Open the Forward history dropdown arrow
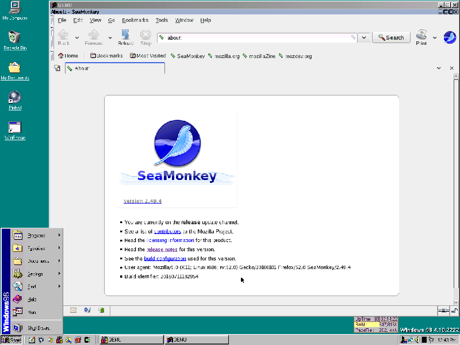The width and height of the screenshot is (460, 345). [110, 37]
